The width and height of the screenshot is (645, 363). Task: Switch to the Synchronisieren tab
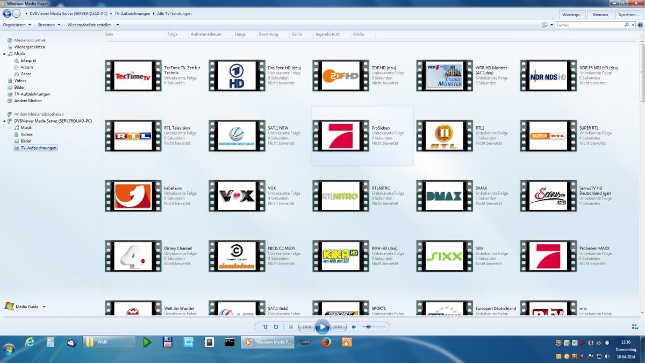click(628, 15)
